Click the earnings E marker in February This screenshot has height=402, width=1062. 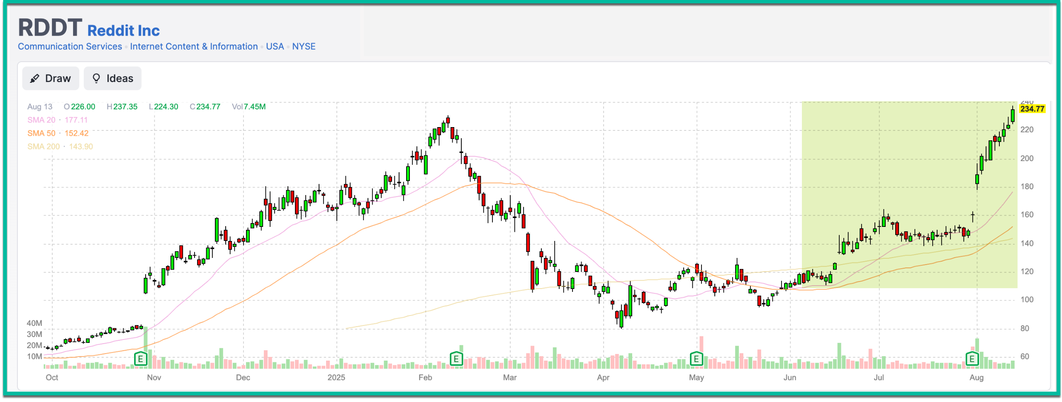coord(456,359)
